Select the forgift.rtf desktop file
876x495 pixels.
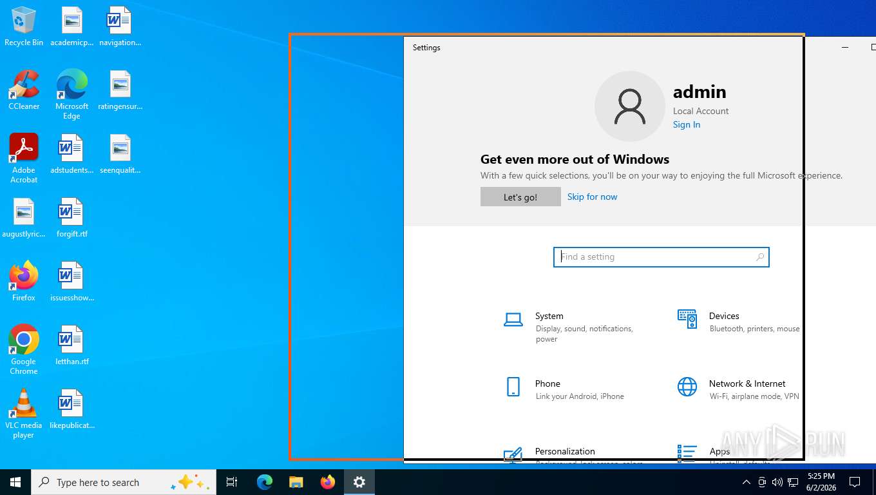click(71, 218)
